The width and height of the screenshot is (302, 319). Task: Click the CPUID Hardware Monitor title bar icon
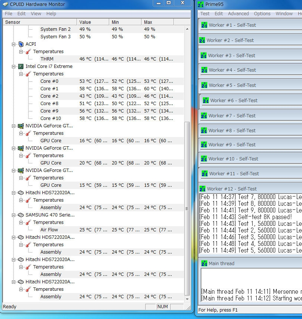tap(5, 4)
